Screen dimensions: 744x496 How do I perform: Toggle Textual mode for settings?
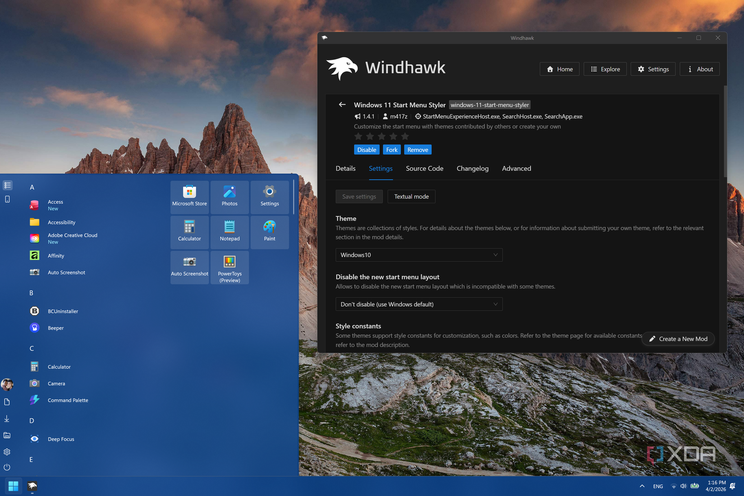point(411,197)
